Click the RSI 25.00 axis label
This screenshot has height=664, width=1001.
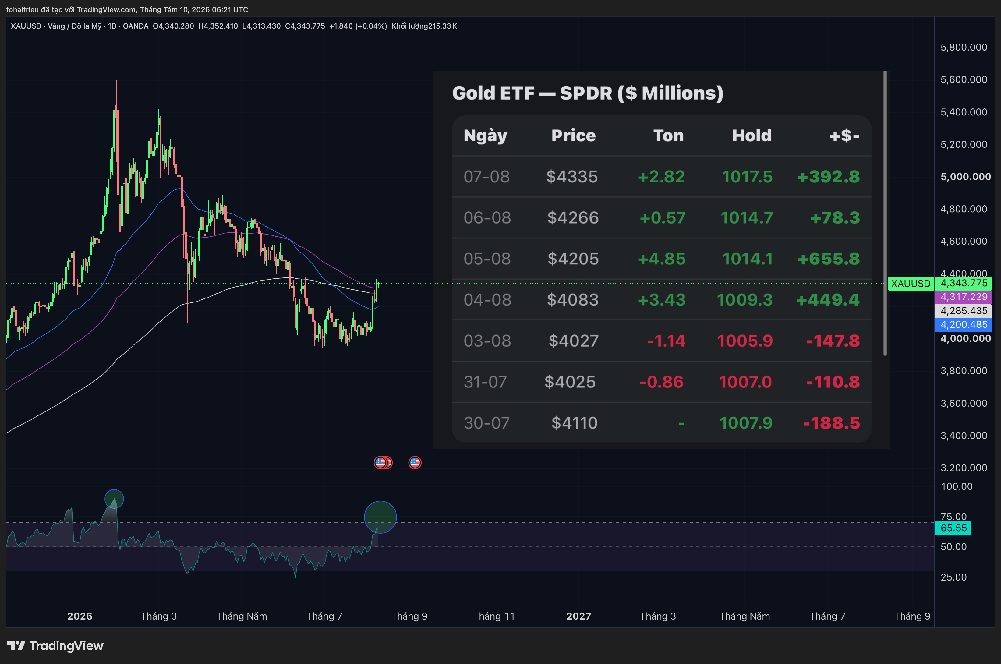[953, 577]
